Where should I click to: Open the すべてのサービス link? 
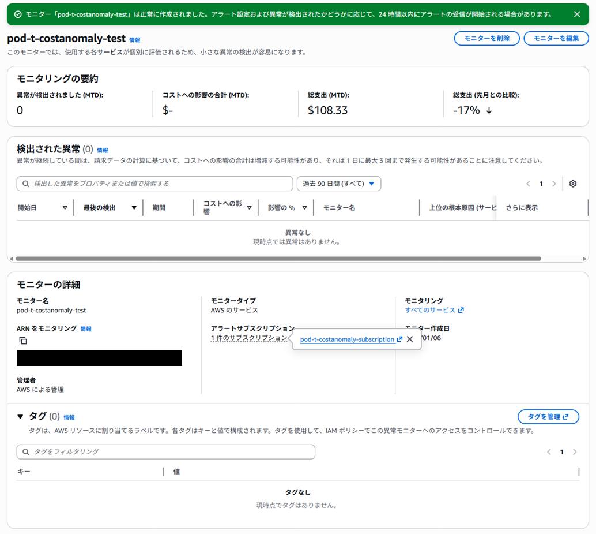434,310
